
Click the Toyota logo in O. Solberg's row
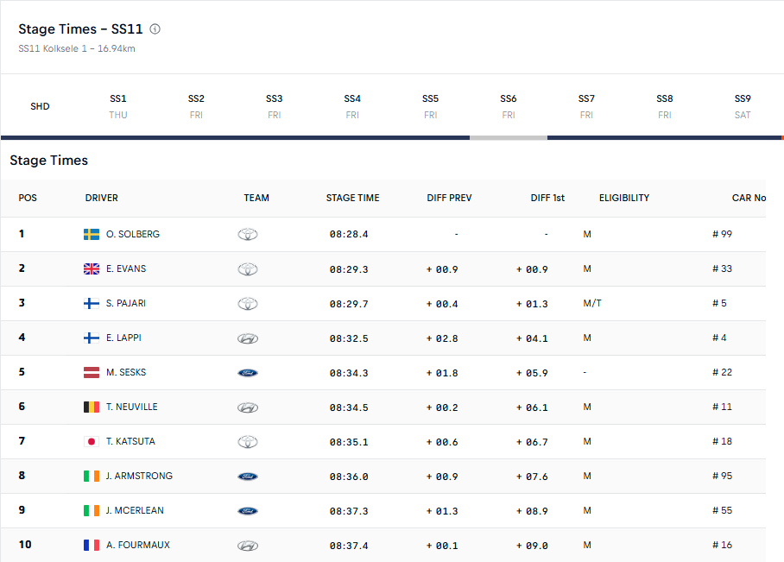[248, 234]
